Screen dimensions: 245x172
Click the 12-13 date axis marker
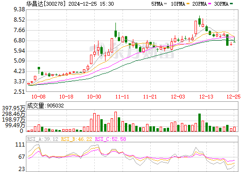pos(206,97)
